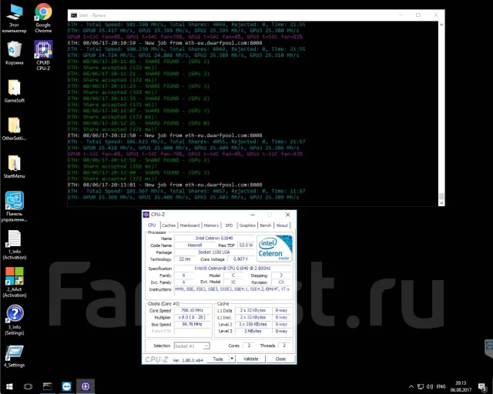493x394 pixels.
Task: Click the Bus Speed value 99.76 MHz
Action: coord(192,324)
